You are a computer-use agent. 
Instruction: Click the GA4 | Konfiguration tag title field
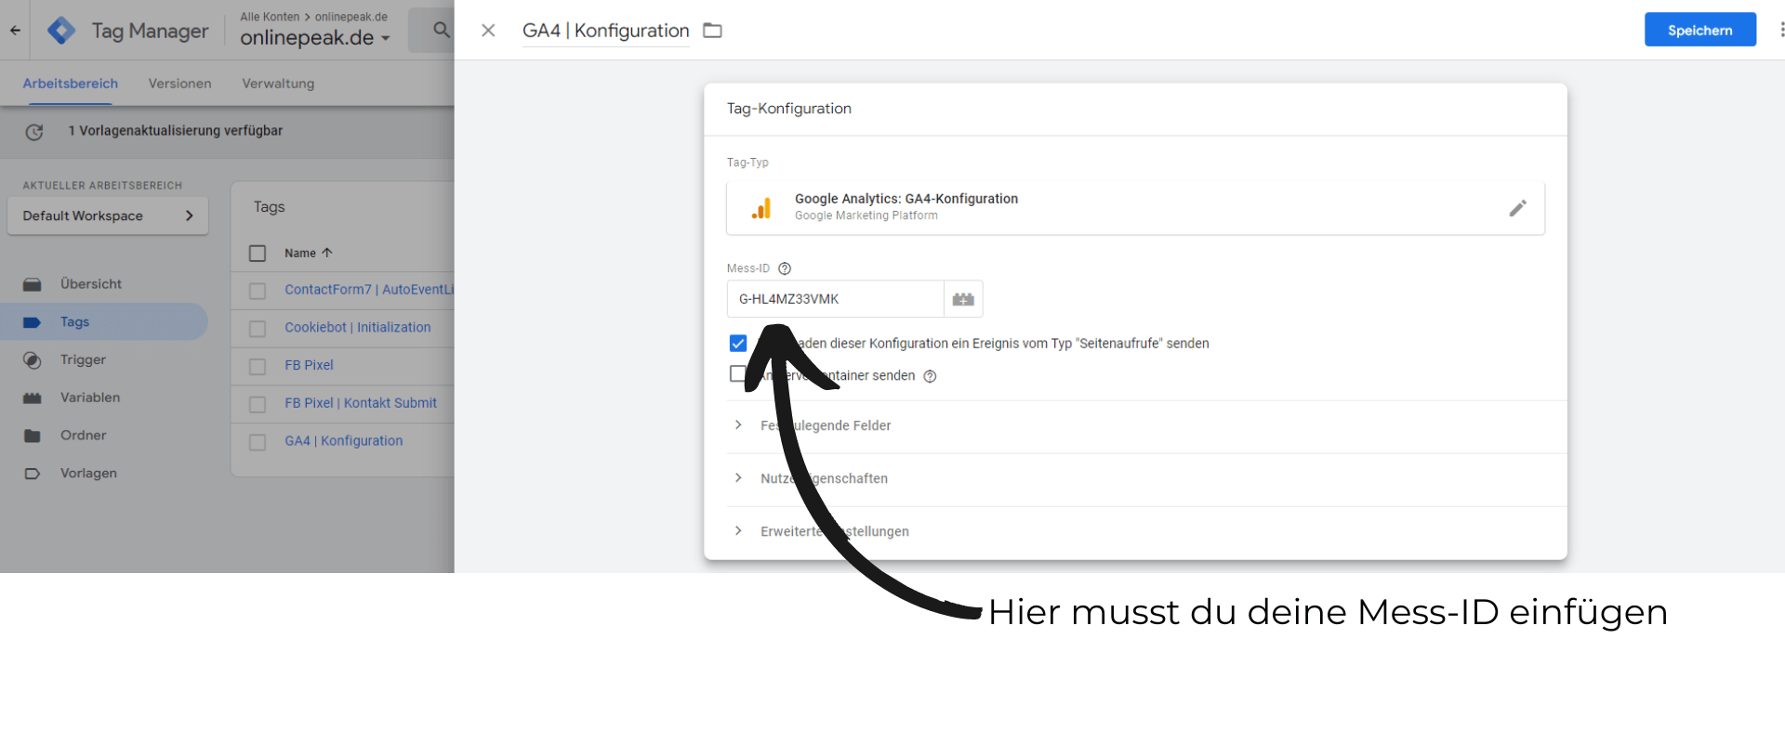(x=606, y=31)
